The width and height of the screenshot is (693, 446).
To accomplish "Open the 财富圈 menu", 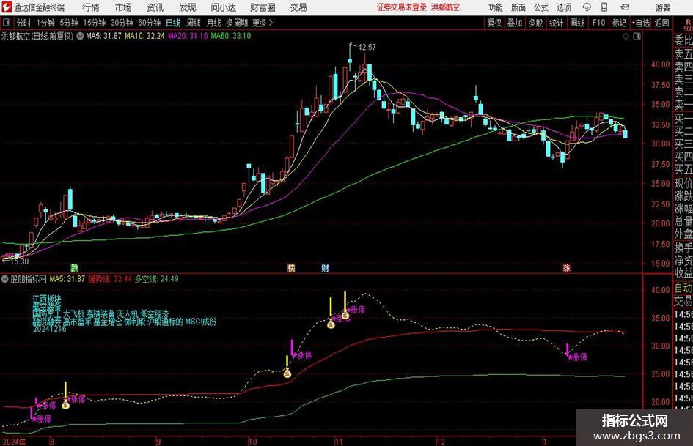I will 263,7.
